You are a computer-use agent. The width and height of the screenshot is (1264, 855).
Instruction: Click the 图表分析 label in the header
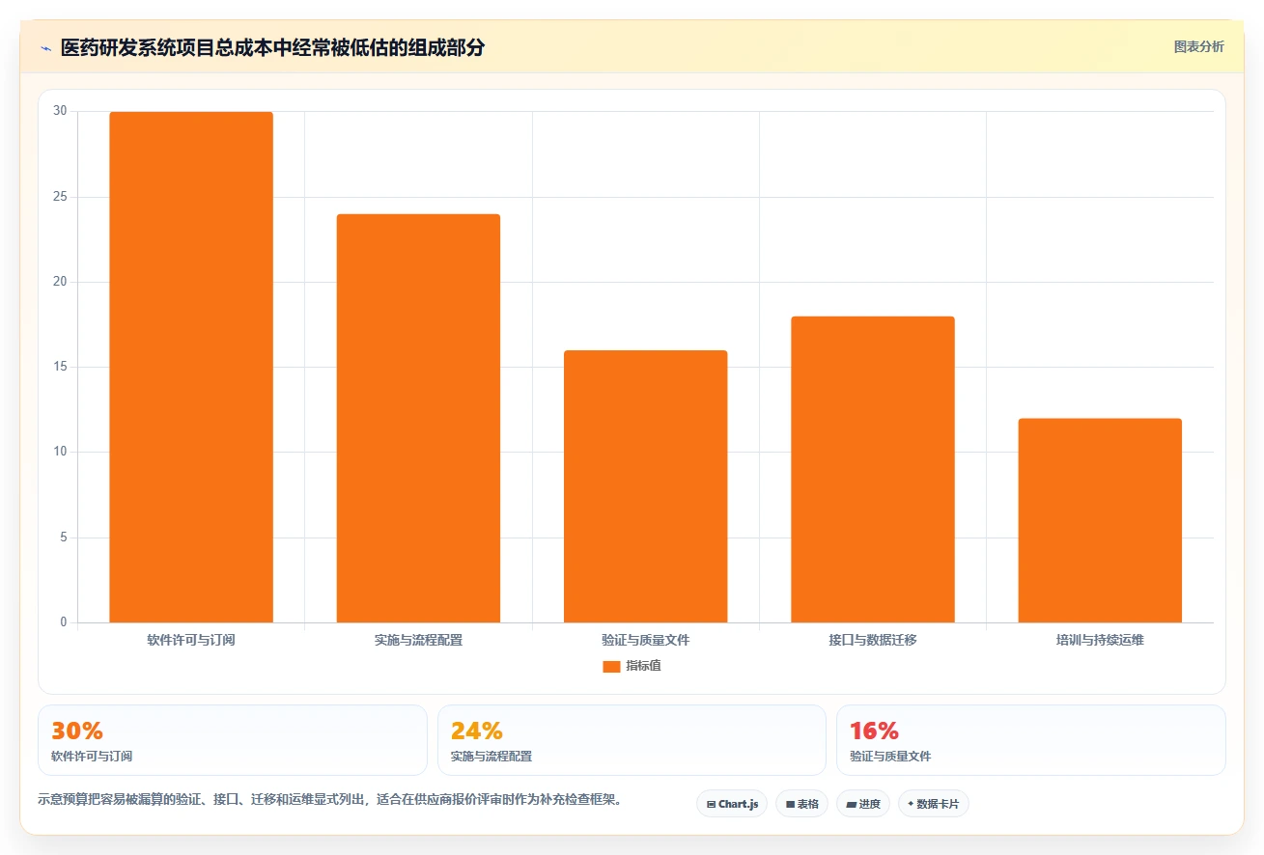click(1198, 46)
